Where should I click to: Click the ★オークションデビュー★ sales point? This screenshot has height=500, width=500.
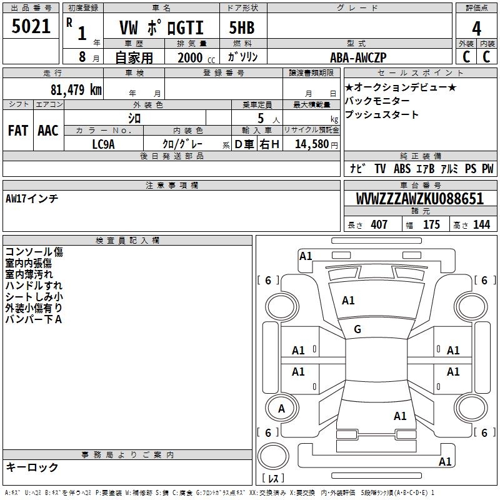click(401, 87)
